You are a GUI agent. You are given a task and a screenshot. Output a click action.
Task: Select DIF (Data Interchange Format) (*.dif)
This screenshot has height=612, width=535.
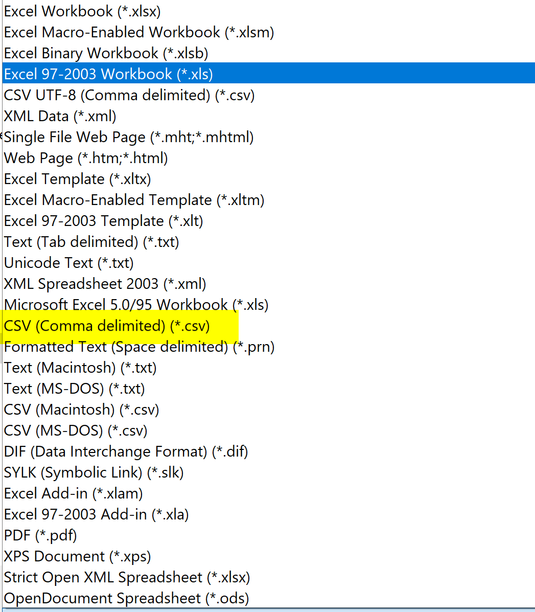point(269,451)
